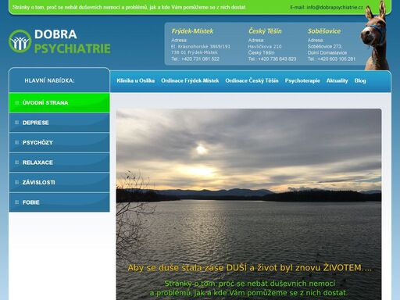400x300 pixels.
Task: Click the Dobra Psychiatrie logo emblem
Action: 20,41
